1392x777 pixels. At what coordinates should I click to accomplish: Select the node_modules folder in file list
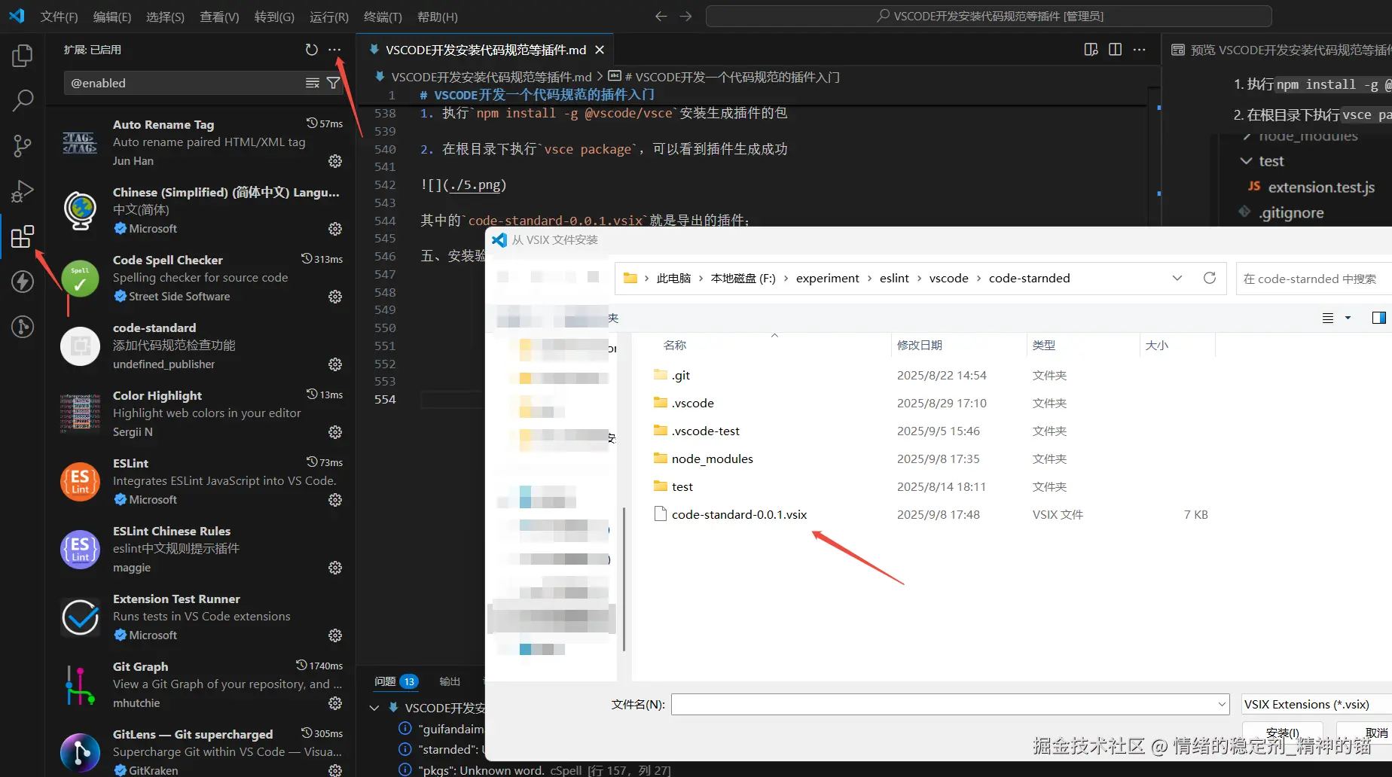(x=712, y=459)
